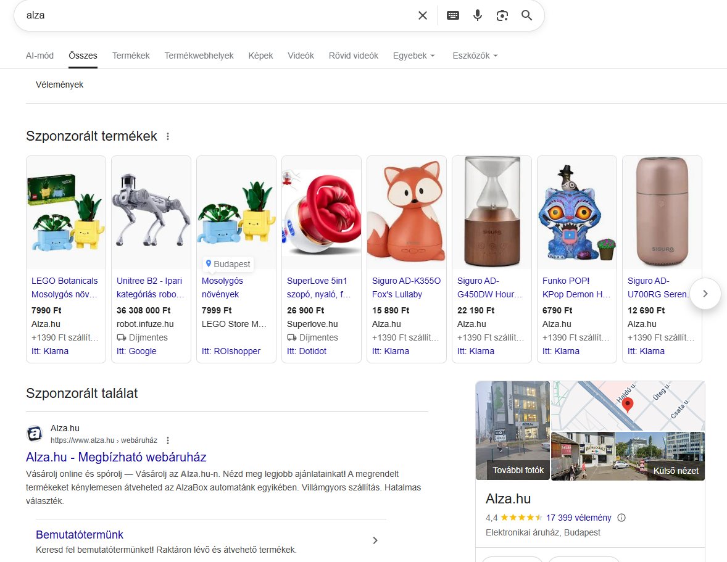Screen dimensions: 727x562
Task: Open Siguro AD-G450DW Hour… product link
Action: coord(489,287)
